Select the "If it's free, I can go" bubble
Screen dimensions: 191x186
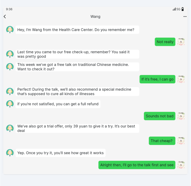[x=157, y=79]
